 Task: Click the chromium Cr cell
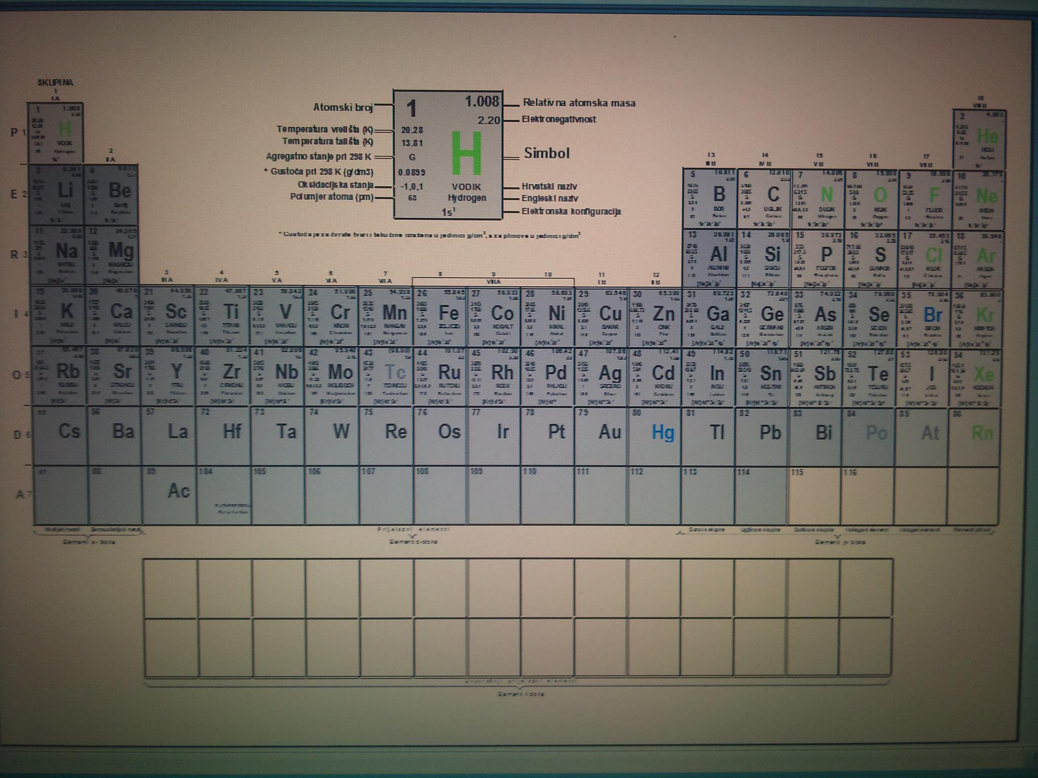click(332, 317)
